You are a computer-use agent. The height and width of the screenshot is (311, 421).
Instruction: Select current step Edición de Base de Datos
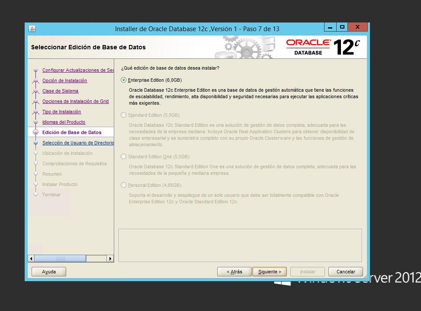[72, 132]
